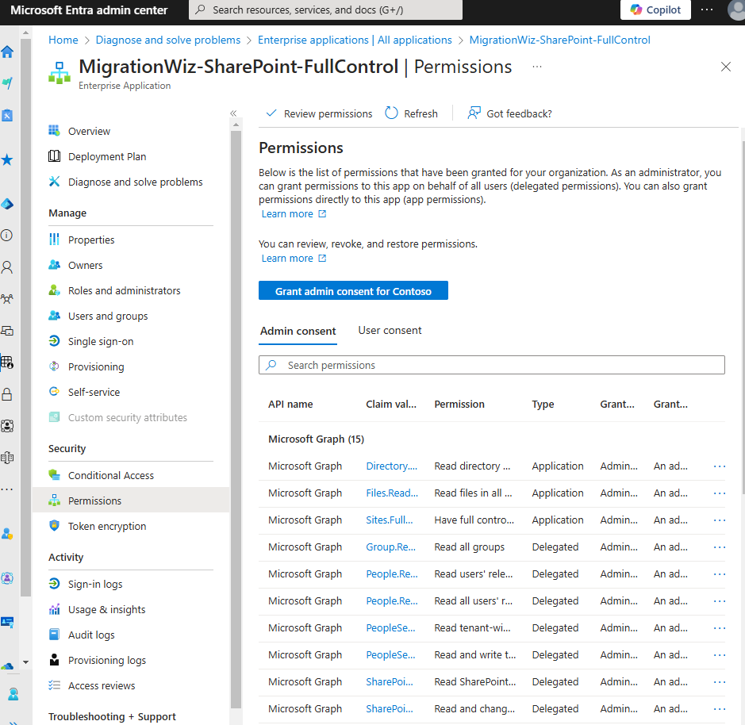745x725 pixels.
Task: Open Protection lock icon in left rail
Action: click(7, 394)
